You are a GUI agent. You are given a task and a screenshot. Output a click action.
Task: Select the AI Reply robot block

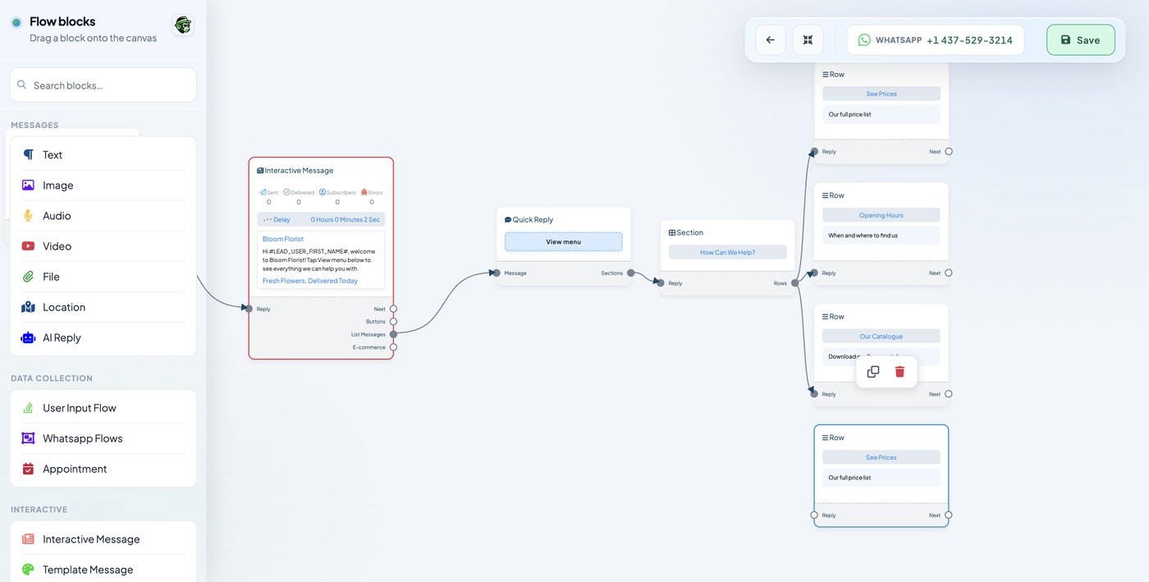(x=103, y=337)
